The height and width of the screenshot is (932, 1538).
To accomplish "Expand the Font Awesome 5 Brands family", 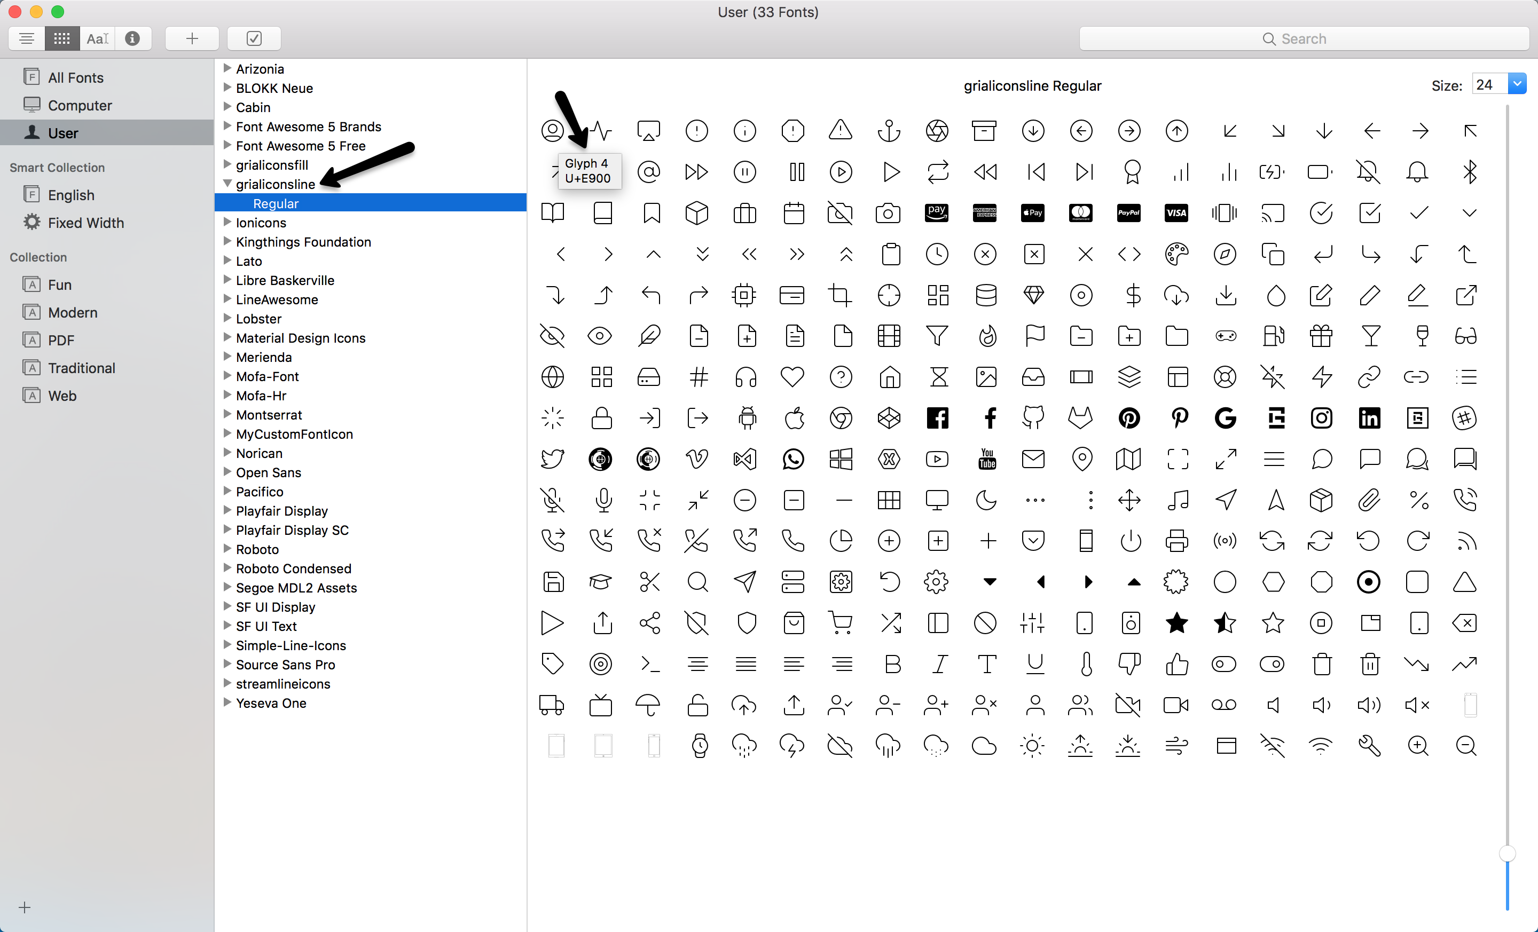I will (227, 125).
